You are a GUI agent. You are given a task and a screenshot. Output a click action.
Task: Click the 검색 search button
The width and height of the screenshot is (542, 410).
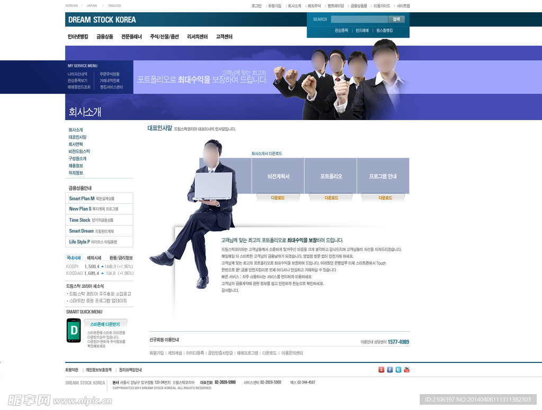coord(396,20)
